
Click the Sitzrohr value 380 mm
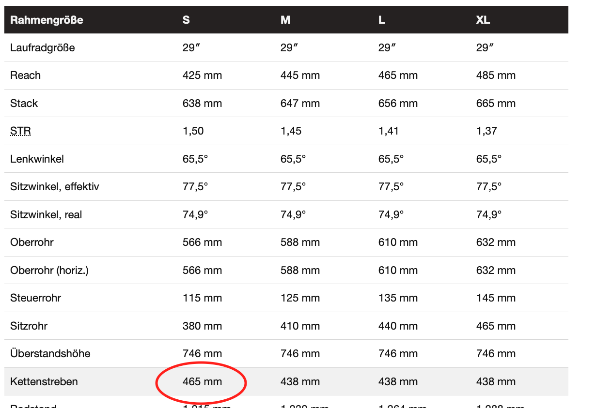[202, 326]
